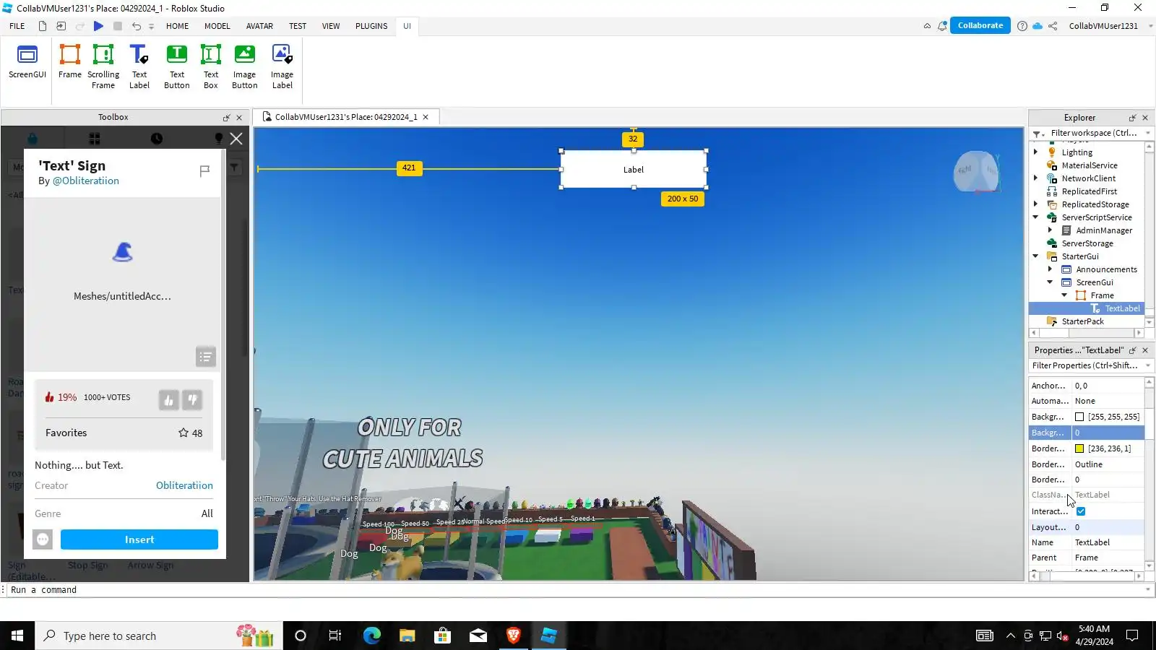Click the BorderColor3 yellow swatch
Screen dimensions: 1156x650
[1079, 448]
